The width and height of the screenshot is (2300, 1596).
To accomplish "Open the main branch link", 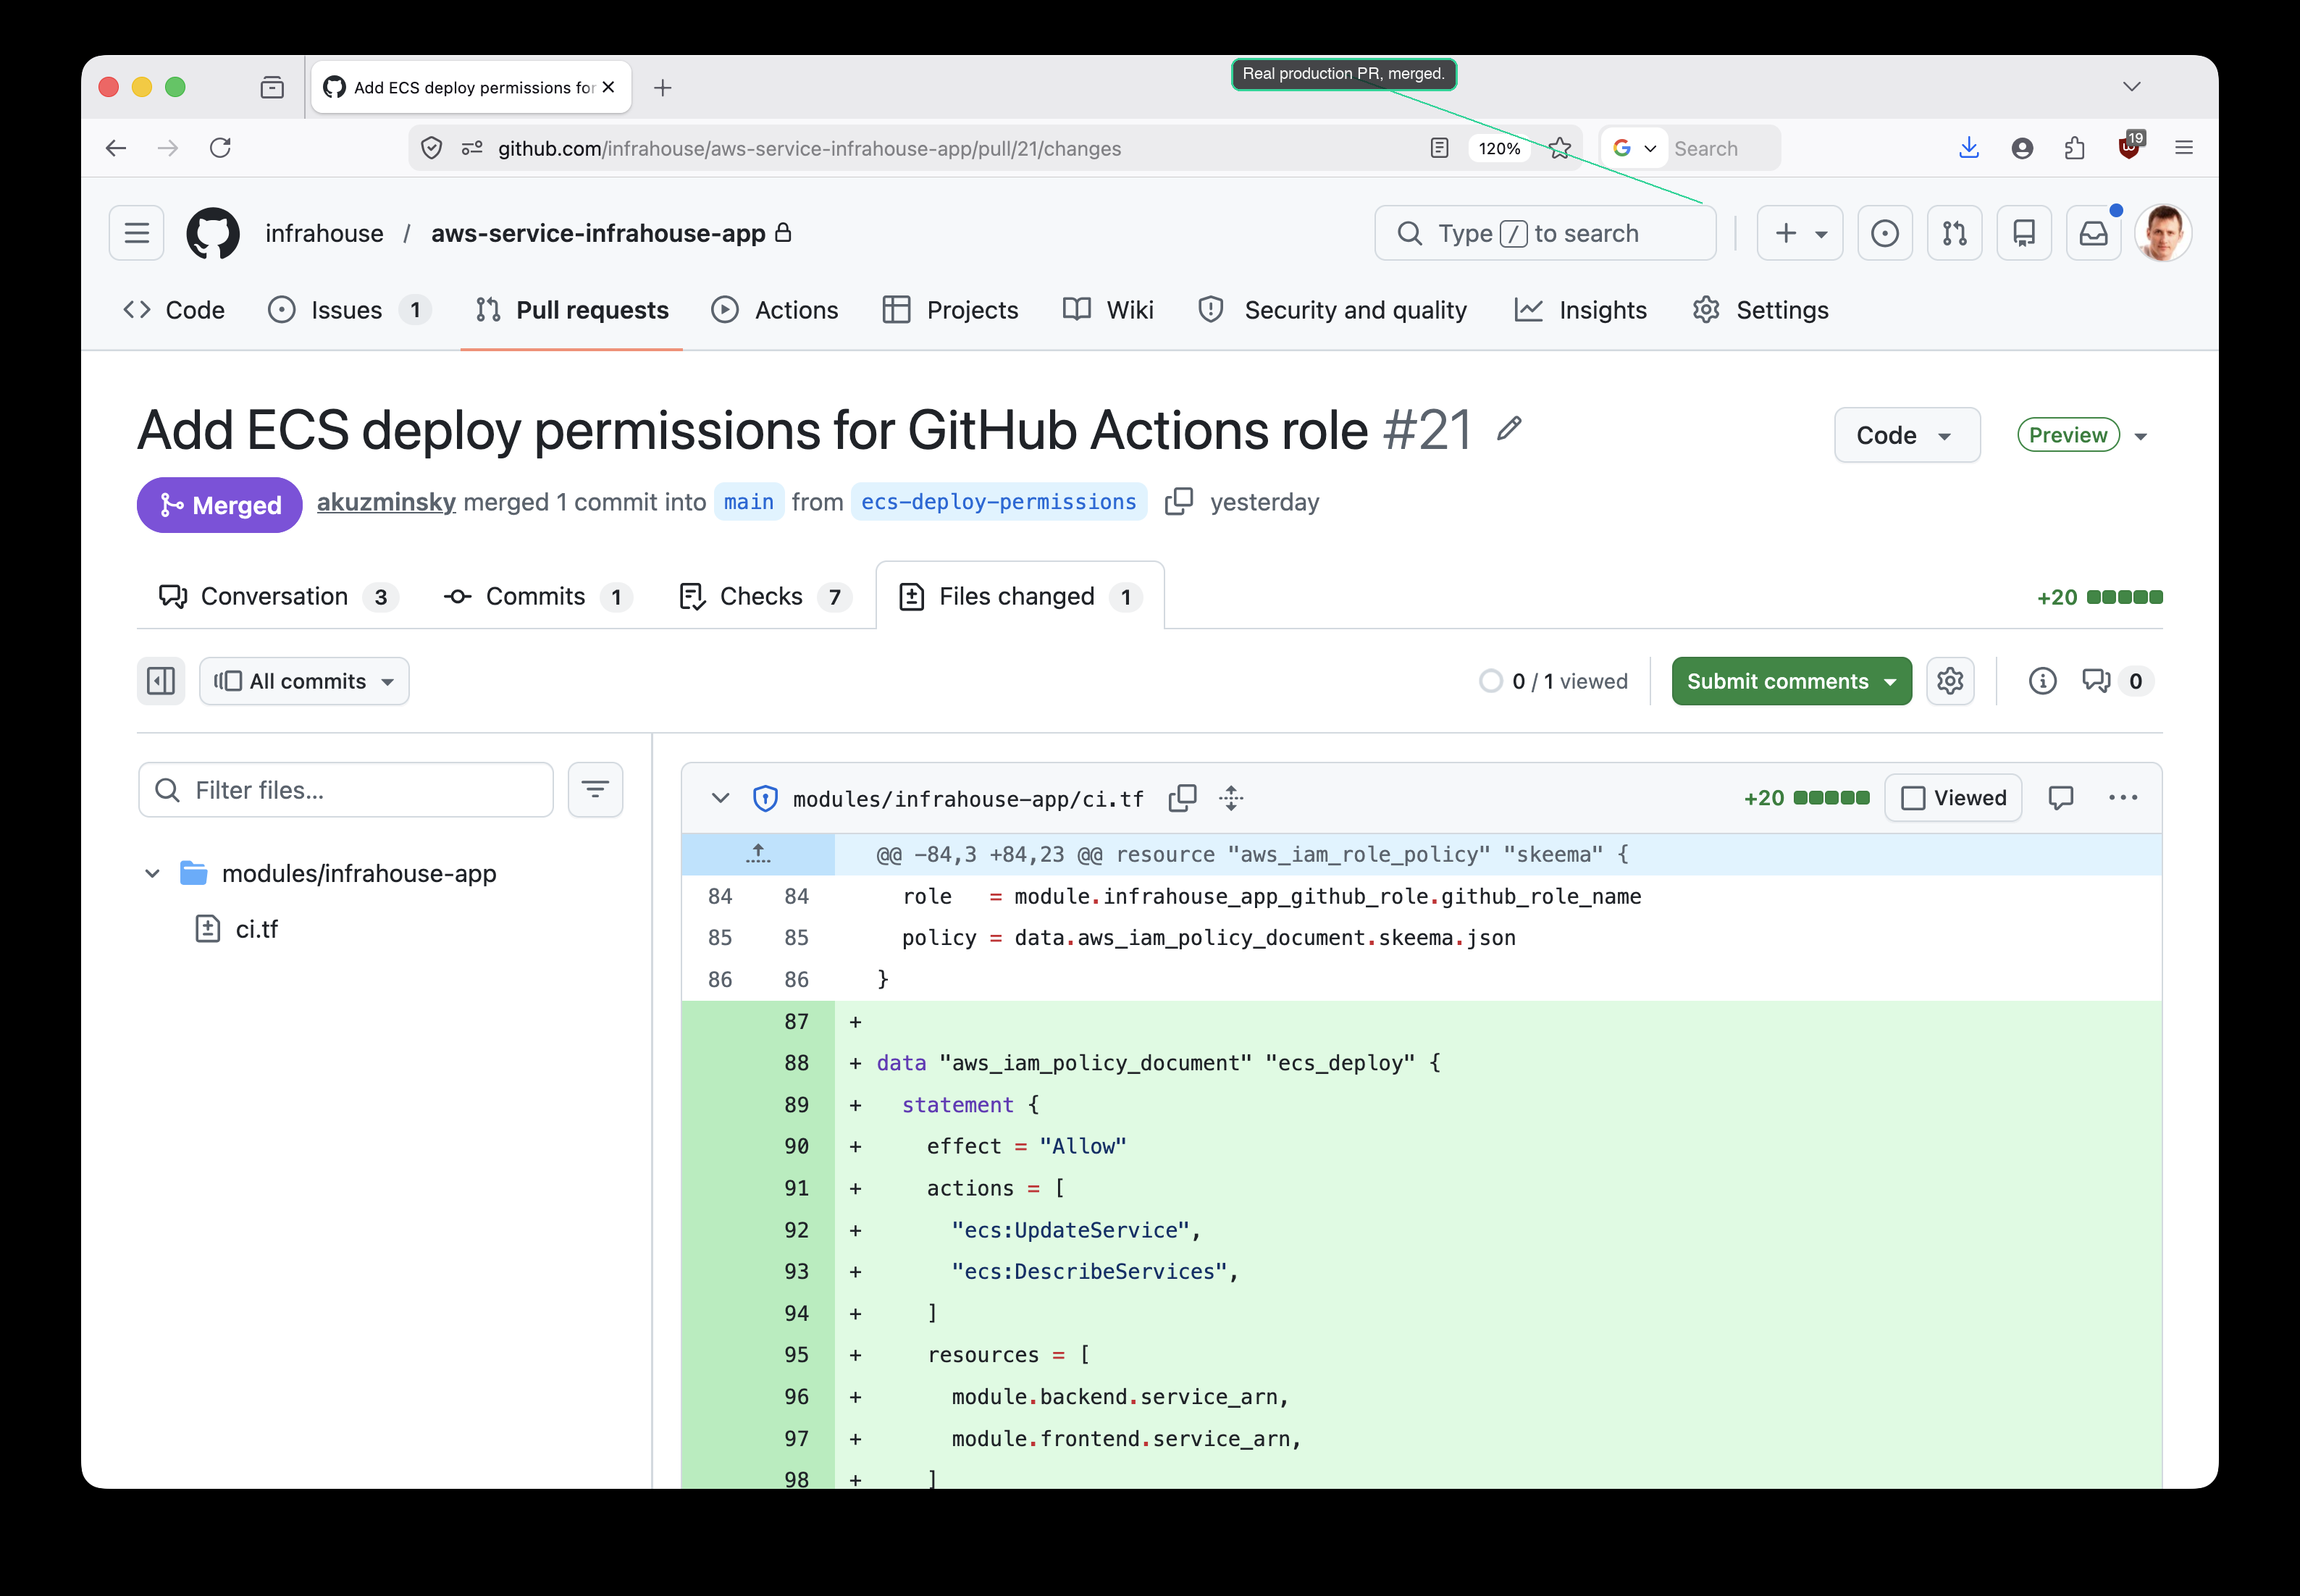I will (x=748, y=501).
